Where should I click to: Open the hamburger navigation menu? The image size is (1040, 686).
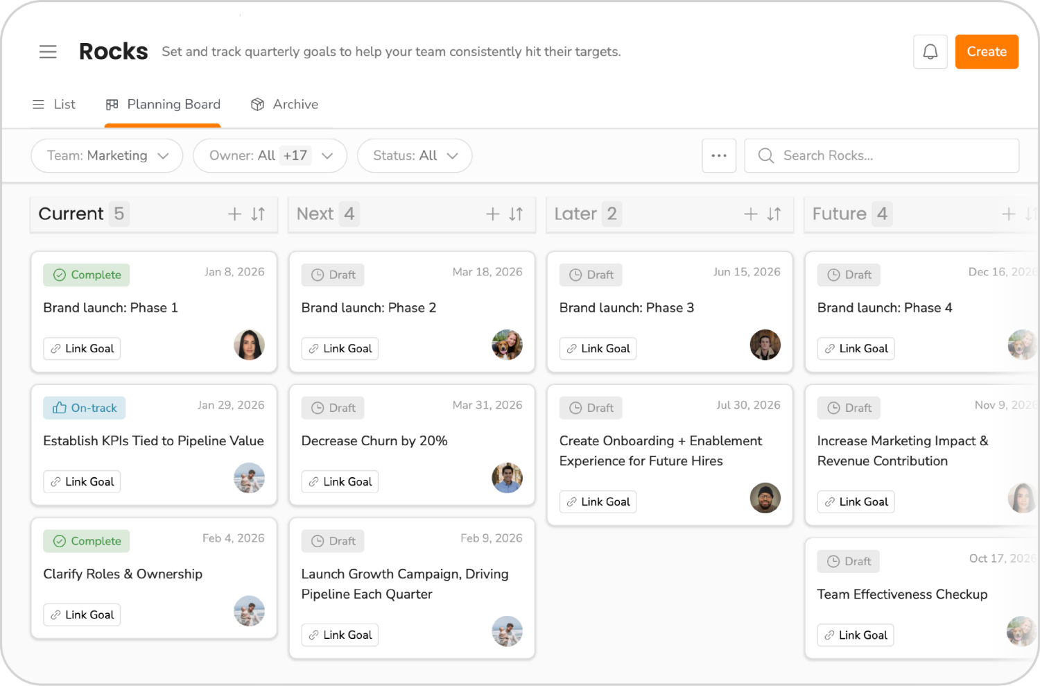[48, 51]
